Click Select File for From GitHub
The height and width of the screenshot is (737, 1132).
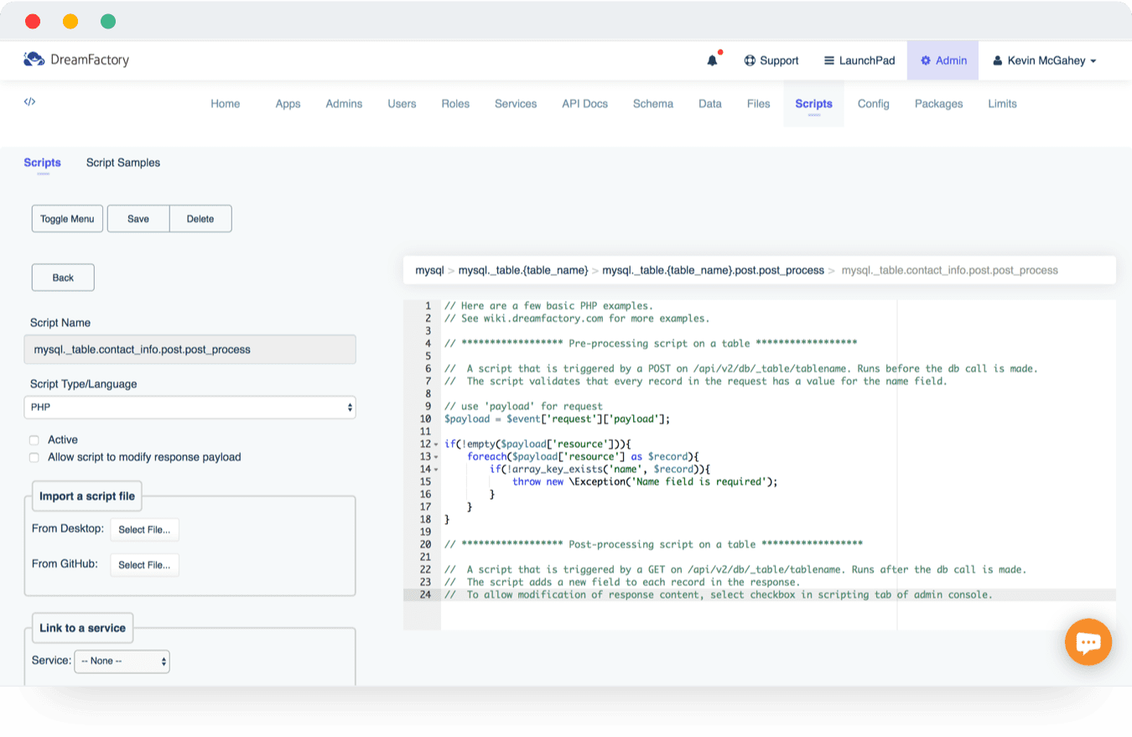point(144,565)
